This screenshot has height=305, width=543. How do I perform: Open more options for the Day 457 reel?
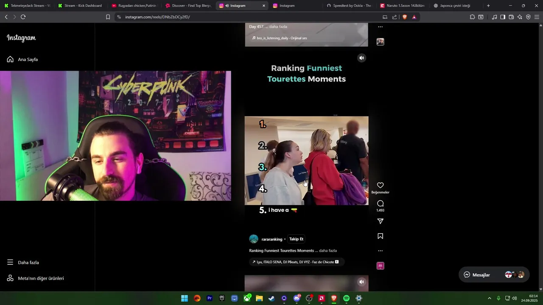380,27
